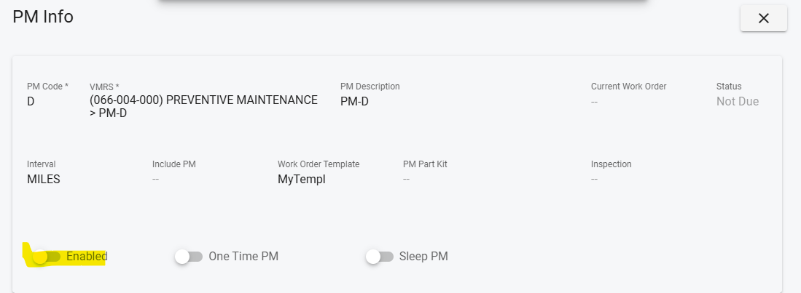
Task: Turn on the One Time PM switch
Action: point(189,257)
